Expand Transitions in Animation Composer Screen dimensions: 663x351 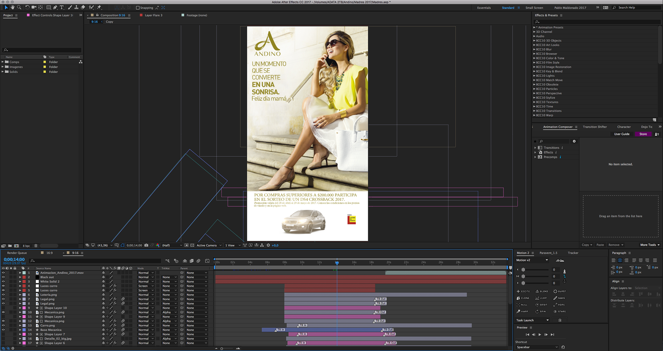[535, 148]
